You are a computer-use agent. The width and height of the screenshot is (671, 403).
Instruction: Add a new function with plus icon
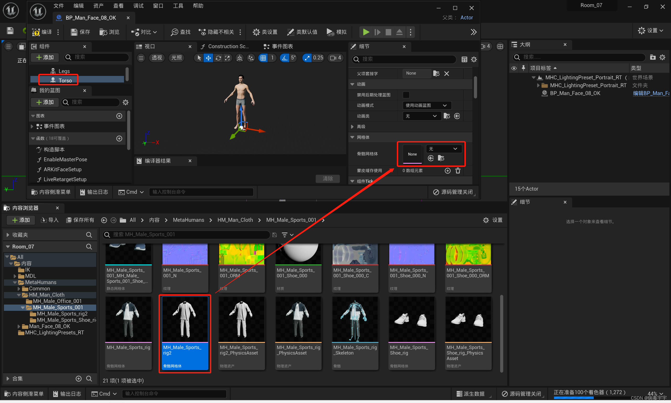(x=119, y=139)
